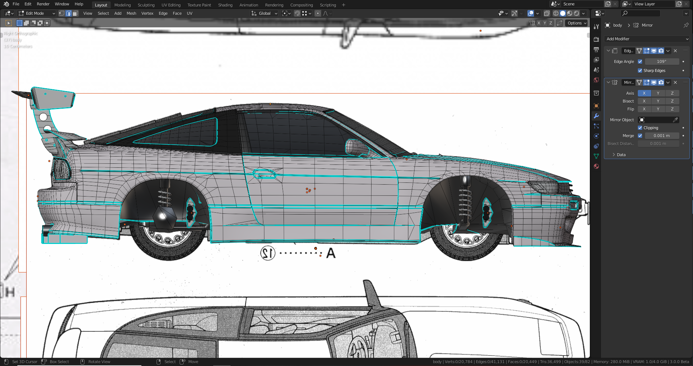Adjust the Edge Angle 109° slider field

(662, 62)
